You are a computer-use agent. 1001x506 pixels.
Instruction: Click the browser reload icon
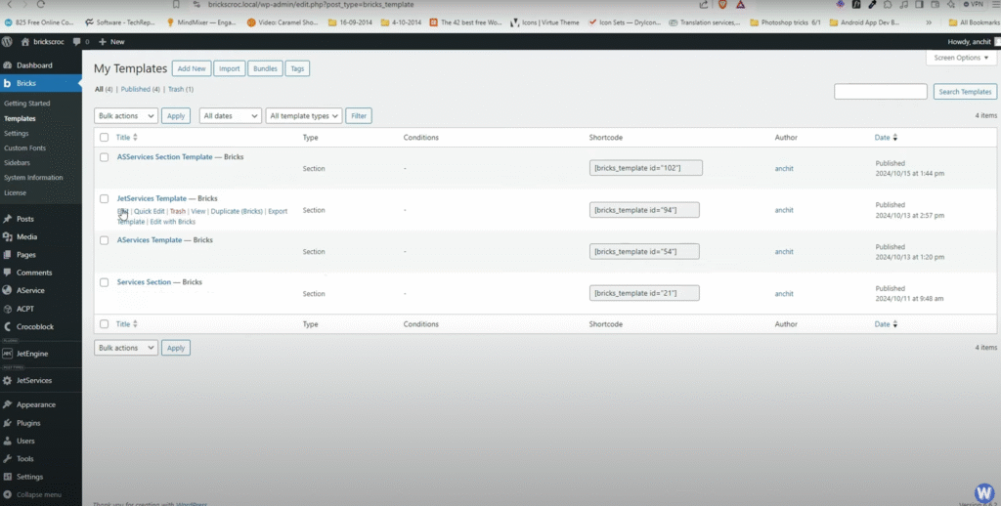click(41, 4)
